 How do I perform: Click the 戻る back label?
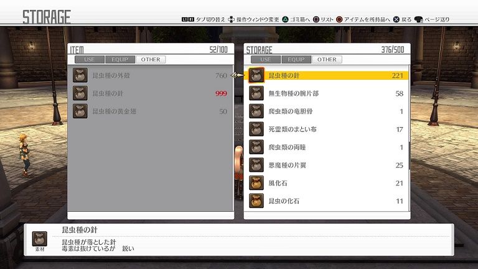(x=406, y=19)
